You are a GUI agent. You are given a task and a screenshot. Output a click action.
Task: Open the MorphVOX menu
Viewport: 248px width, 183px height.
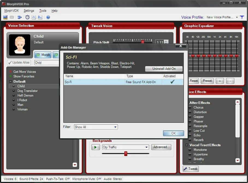(11, 11)
